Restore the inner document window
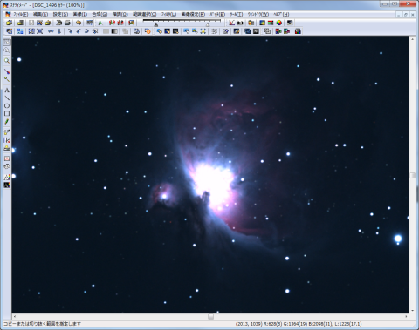Screen dimensions: 419x330 pos(406,14)
